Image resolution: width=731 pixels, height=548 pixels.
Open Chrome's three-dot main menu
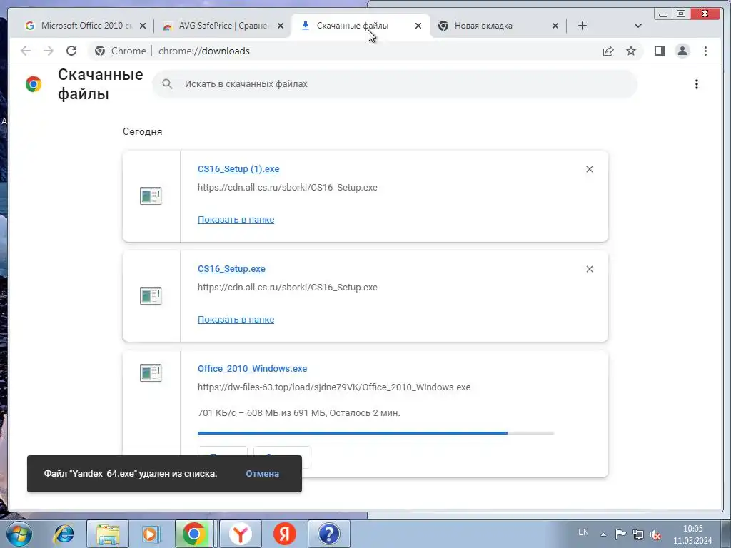pos(705,51)
